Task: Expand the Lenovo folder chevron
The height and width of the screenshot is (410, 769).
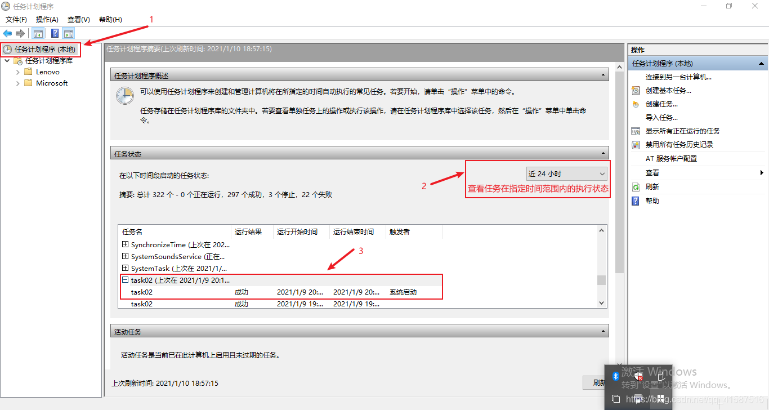Action: pyautogui.click(x=17, y=72)
